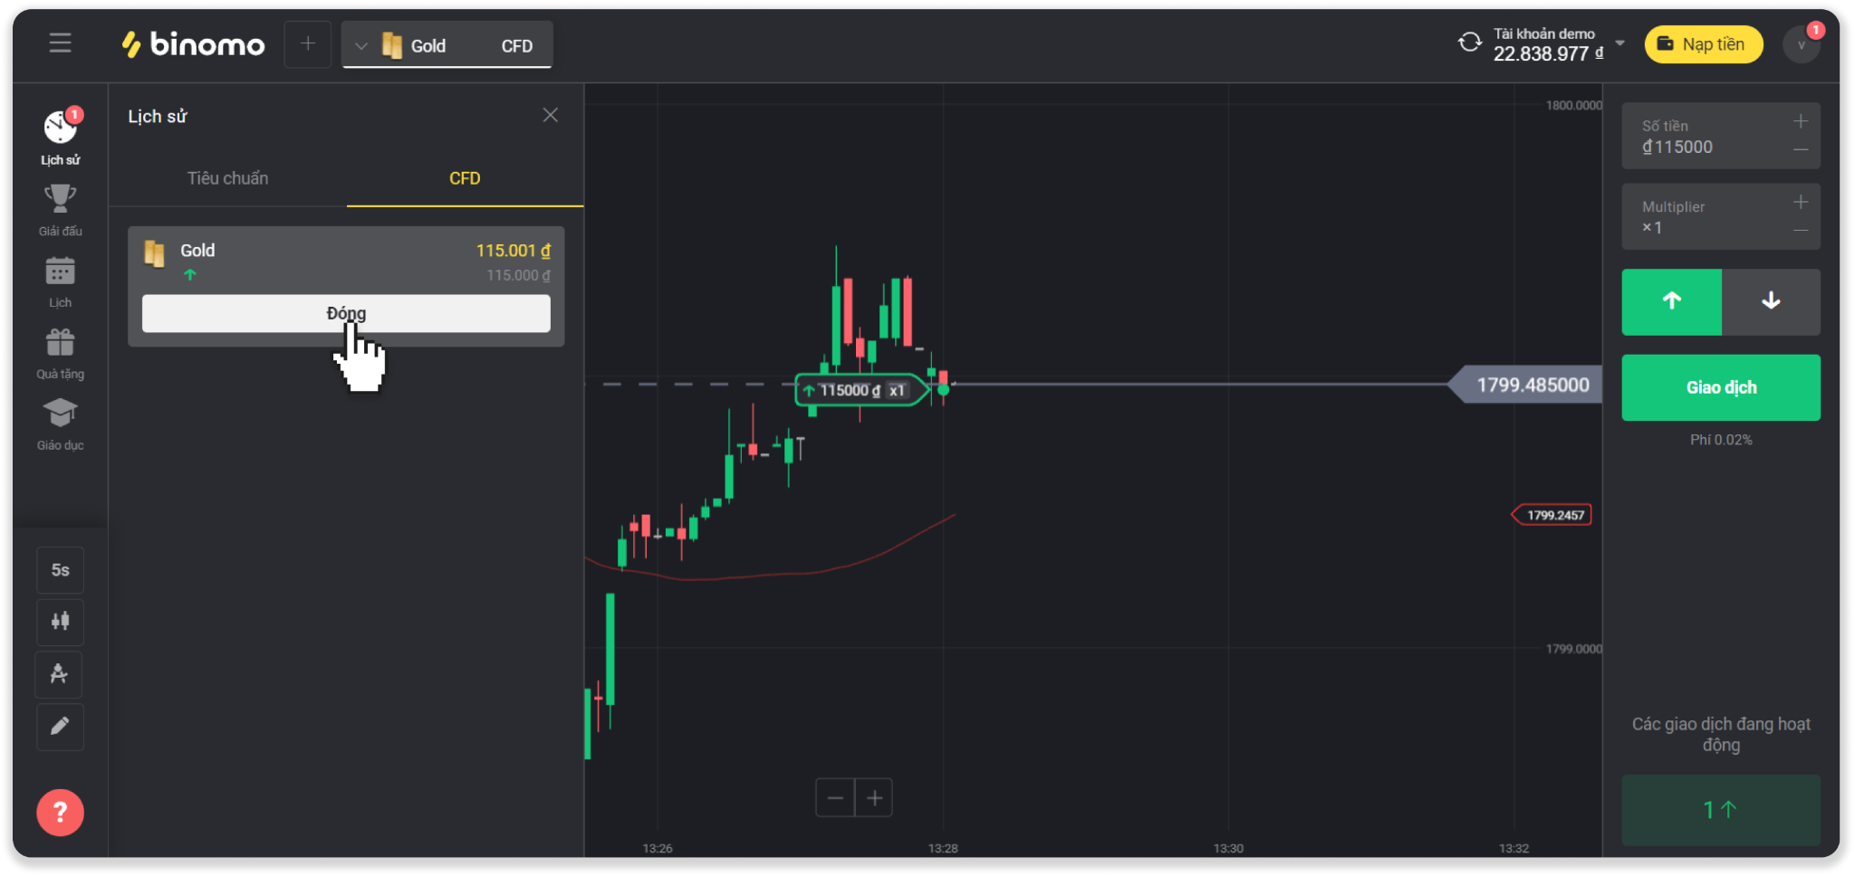
Task: Switch to the Tiêu chuẩn tab
Action: [227, 178]
